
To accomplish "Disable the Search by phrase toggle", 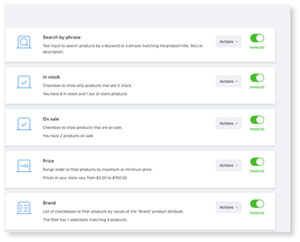I will click(257, 38).
